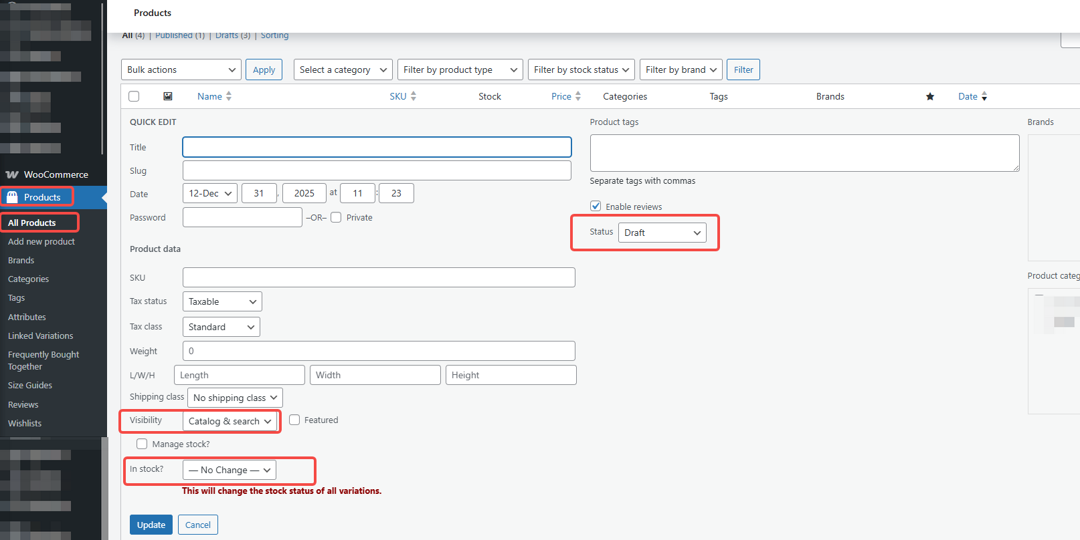Focus the SKU input field
The height and width of the screenshot is (540, 1080).
(x=379, y=277)
